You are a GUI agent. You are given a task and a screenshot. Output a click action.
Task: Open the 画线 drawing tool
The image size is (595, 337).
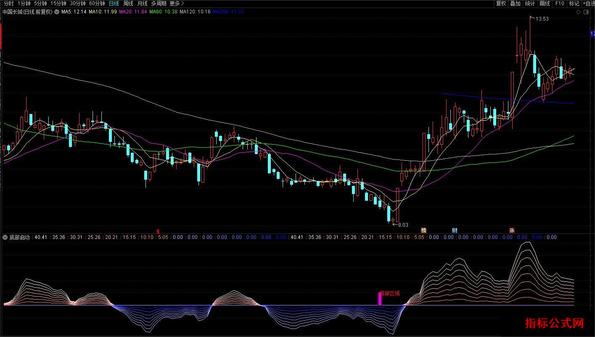[545, 3]
